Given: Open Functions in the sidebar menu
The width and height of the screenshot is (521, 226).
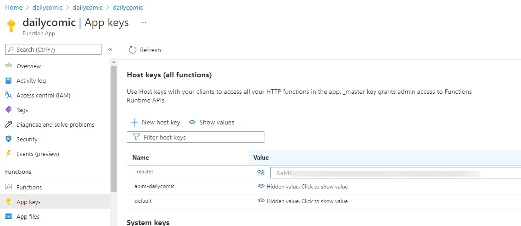Looking at the screenshot, I should 28,187.
